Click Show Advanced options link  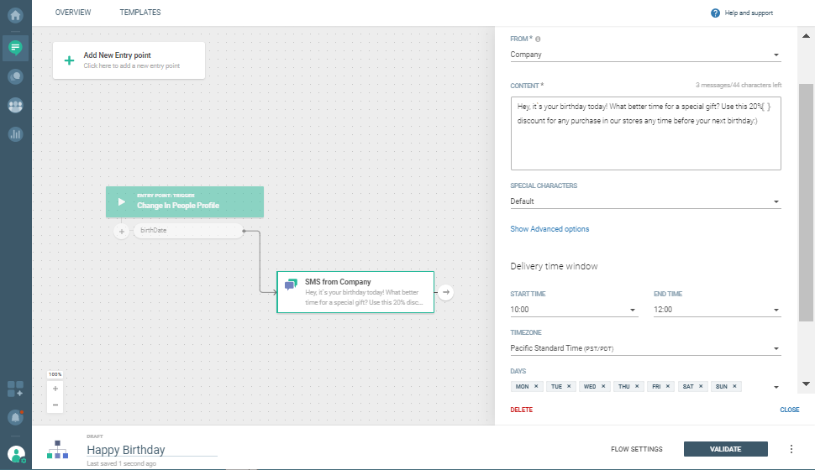pos(549,229)
